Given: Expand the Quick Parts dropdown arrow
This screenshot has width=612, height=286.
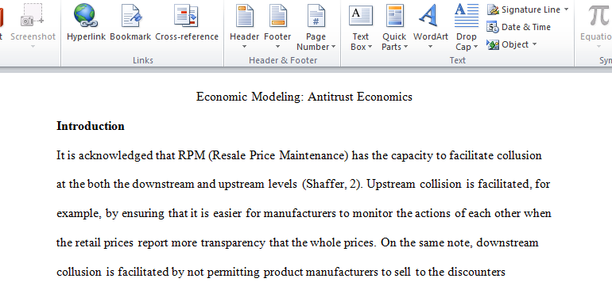Looking at the screenshot, I should click(x=405, y=47).
